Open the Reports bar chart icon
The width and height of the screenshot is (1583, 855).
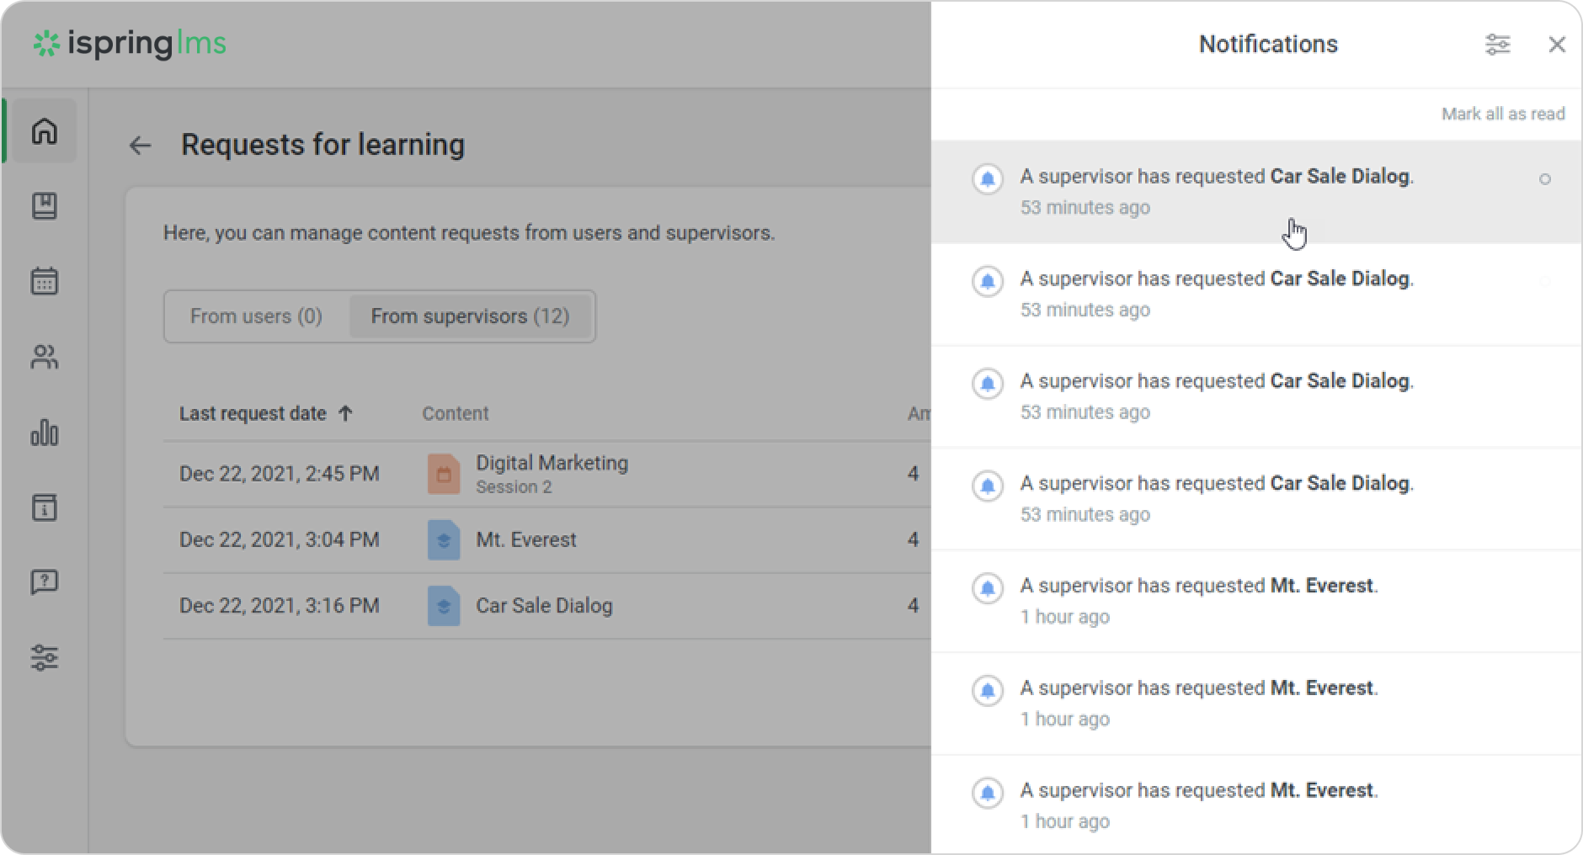[x=45, y=433]
